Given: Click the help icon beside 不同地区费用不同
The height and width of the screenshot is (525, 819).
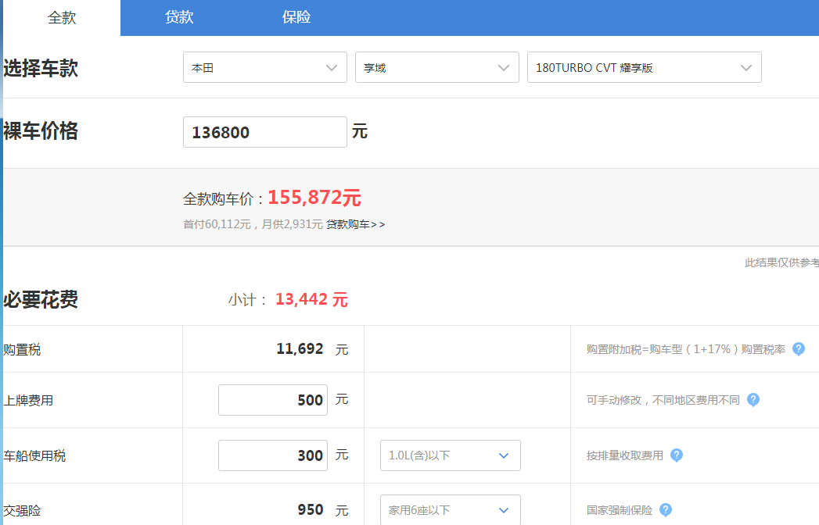Looking at the screenshot, I should click(x=753, y=400).
